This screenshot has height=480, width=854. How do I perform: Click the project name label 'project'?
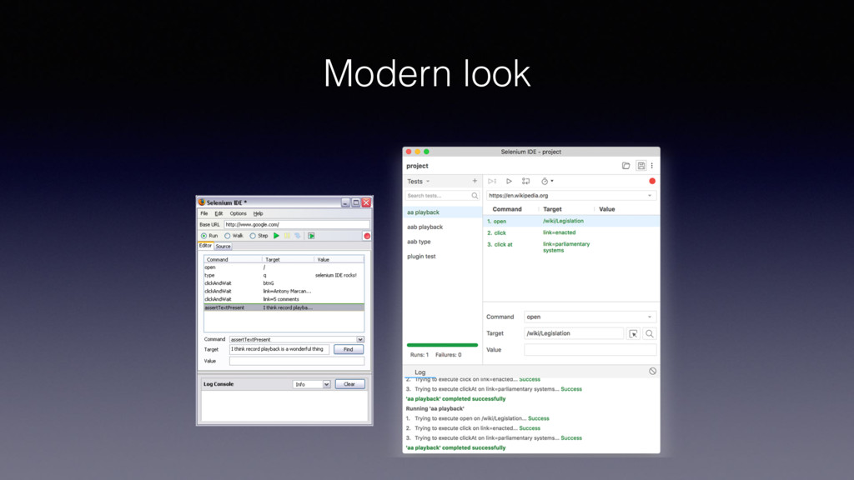(x=417, y=166)
